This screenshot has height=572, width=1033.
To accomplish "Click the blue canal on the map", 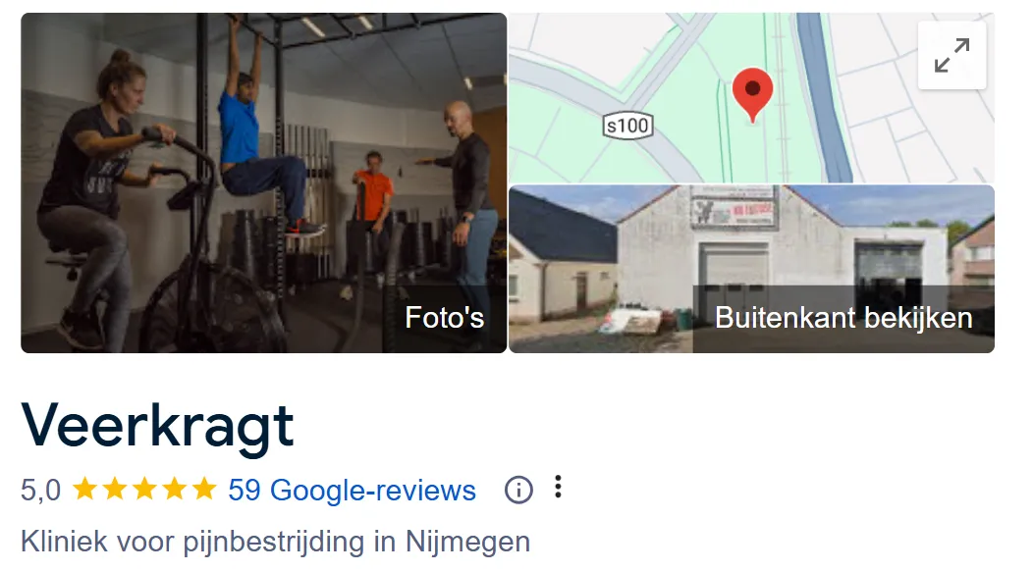I will pyautogui.click(x=824, y=99).
